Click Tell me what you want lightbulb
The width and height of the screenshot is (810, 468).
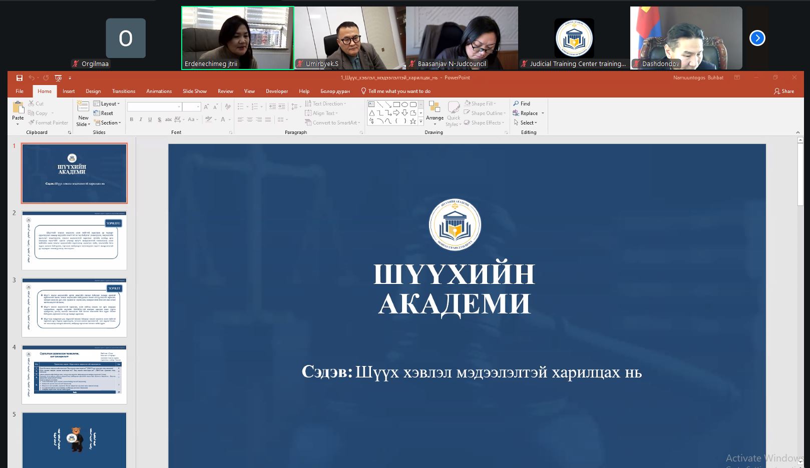(x=364, y=91)
